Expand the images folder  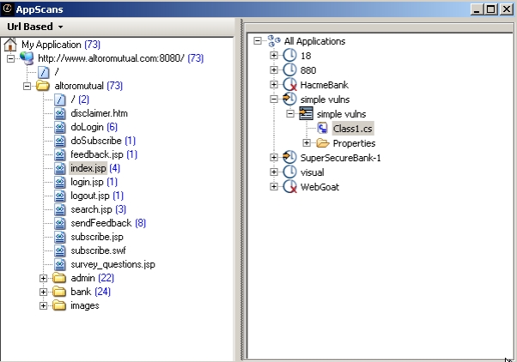pyautogui.click(x=43, y=306)
